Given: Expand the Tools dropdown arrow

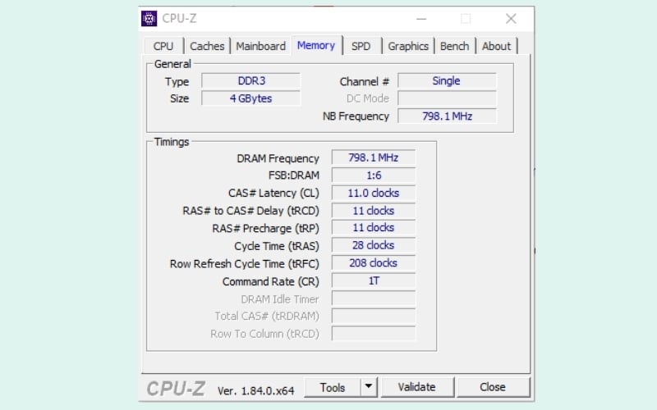Looking at the screenshot, I should click(x=369, y=387).
